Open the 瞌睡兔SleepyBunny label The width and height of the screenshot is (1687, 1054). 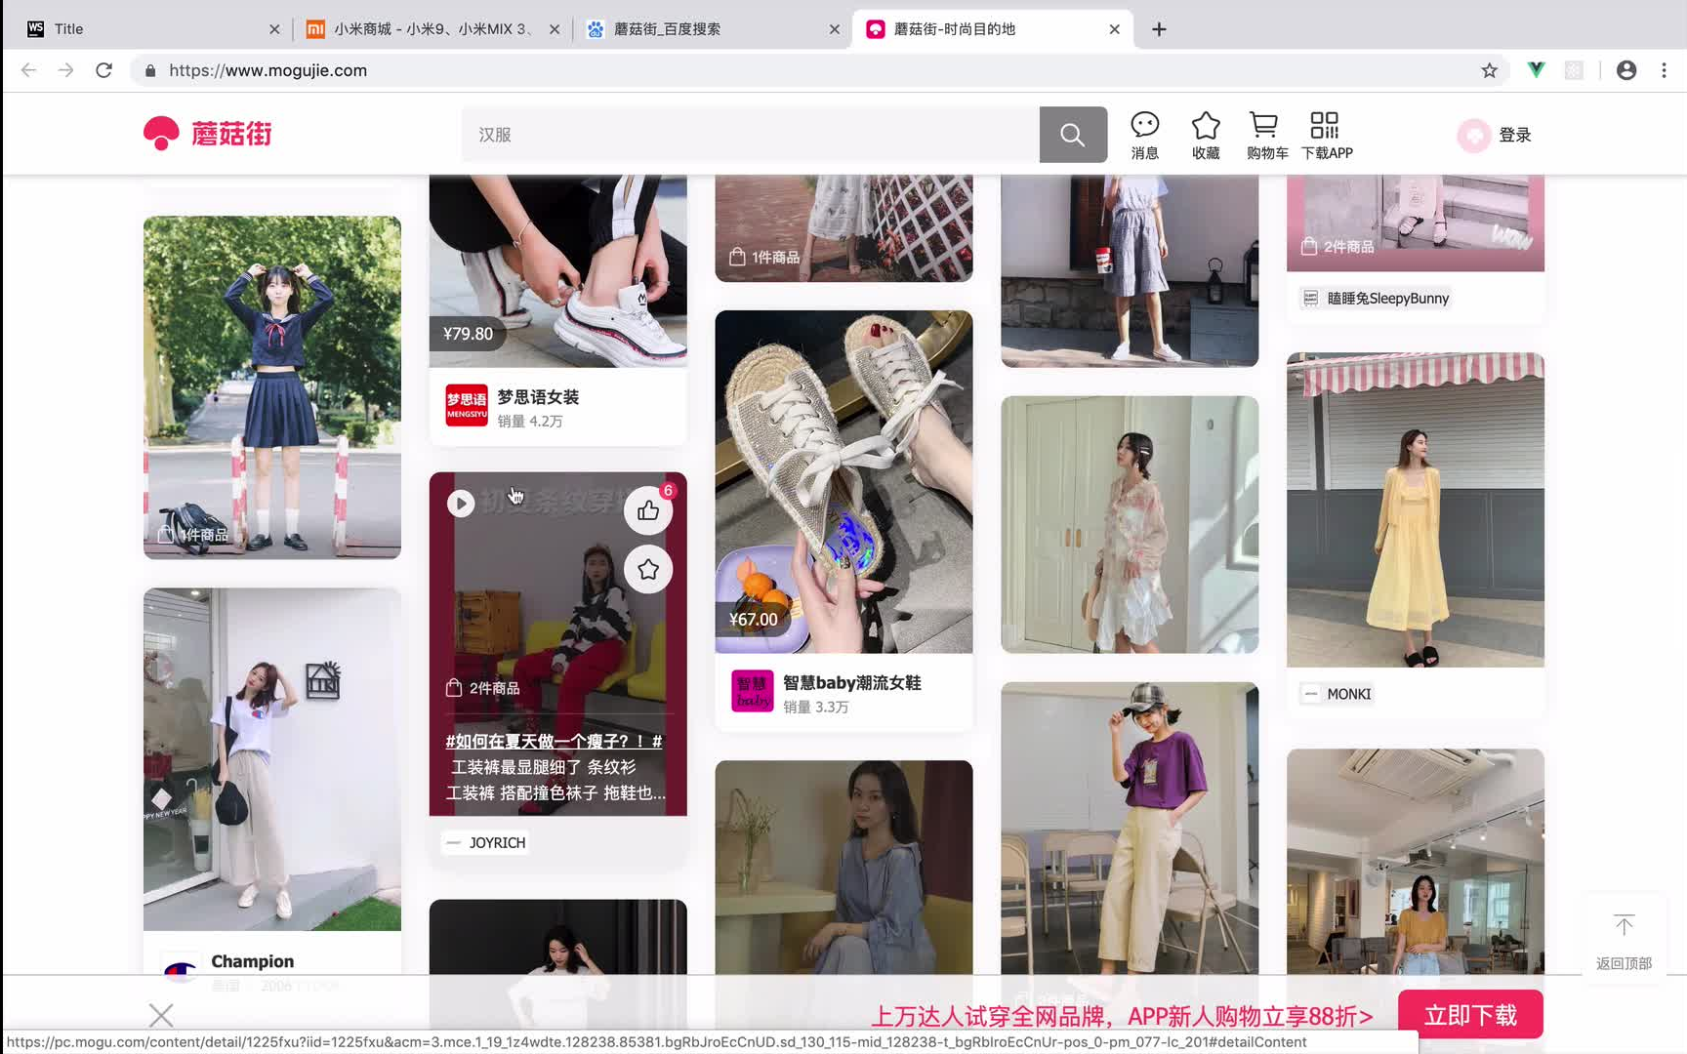pos(1376,298)
